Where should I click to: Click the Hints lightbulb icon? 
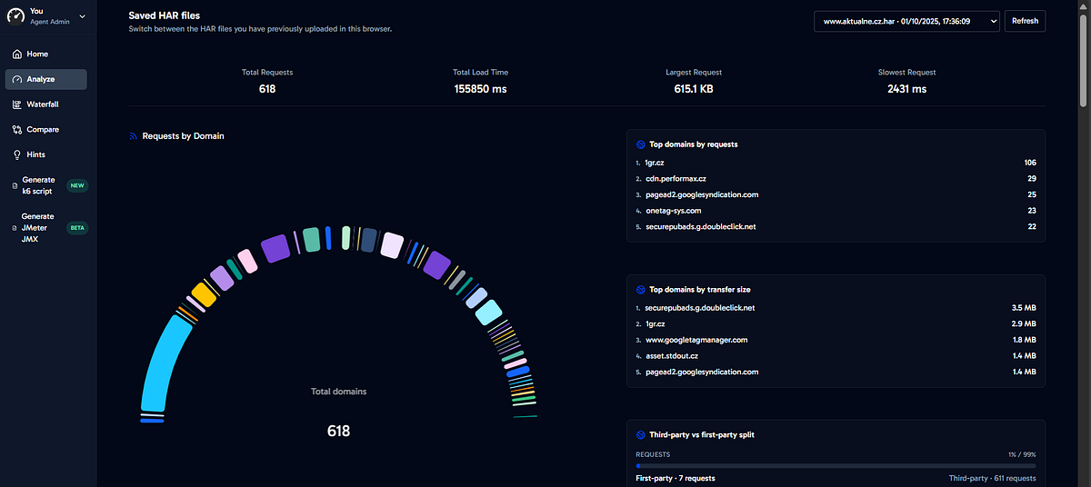[16, 154]
